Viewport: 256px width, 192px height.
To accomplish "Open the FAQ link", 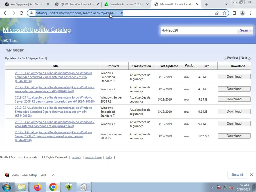I will click(5, 40).
